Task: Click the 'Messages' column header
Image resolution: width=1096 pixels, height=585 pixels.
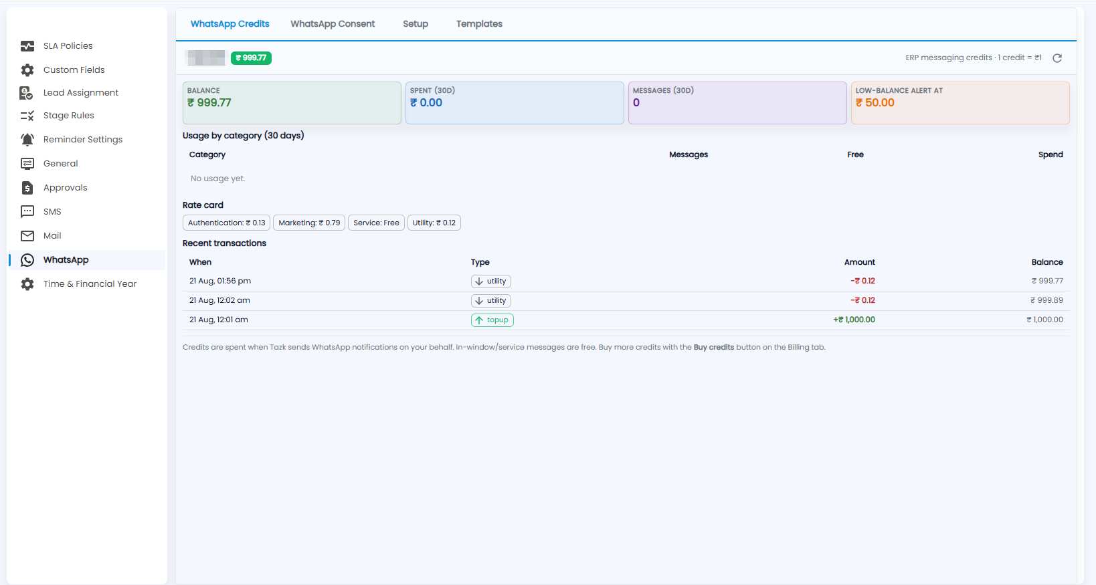Action: pos(689,155)
